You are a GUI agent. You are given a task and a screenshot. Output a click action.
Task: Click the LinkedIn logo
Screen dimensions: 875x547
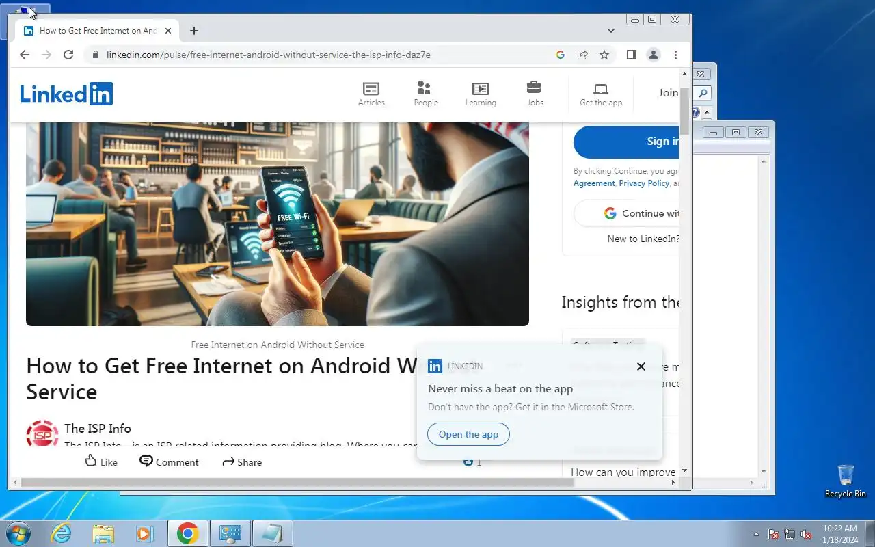point(66,94)
